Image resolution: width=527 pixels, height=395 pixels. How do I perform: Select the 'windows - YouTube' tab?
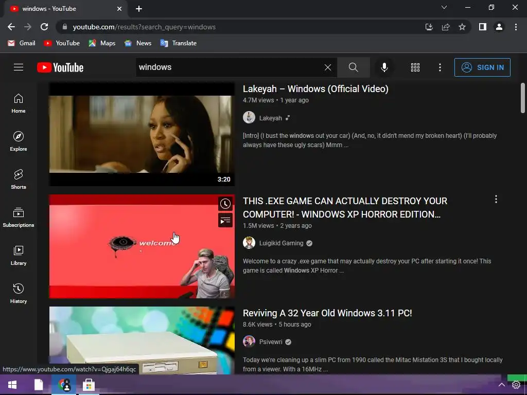point(65,9)
